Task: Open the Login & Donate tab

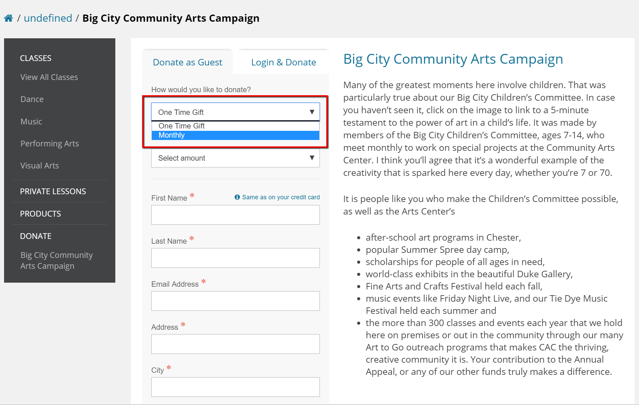Action: pos(283,62)
